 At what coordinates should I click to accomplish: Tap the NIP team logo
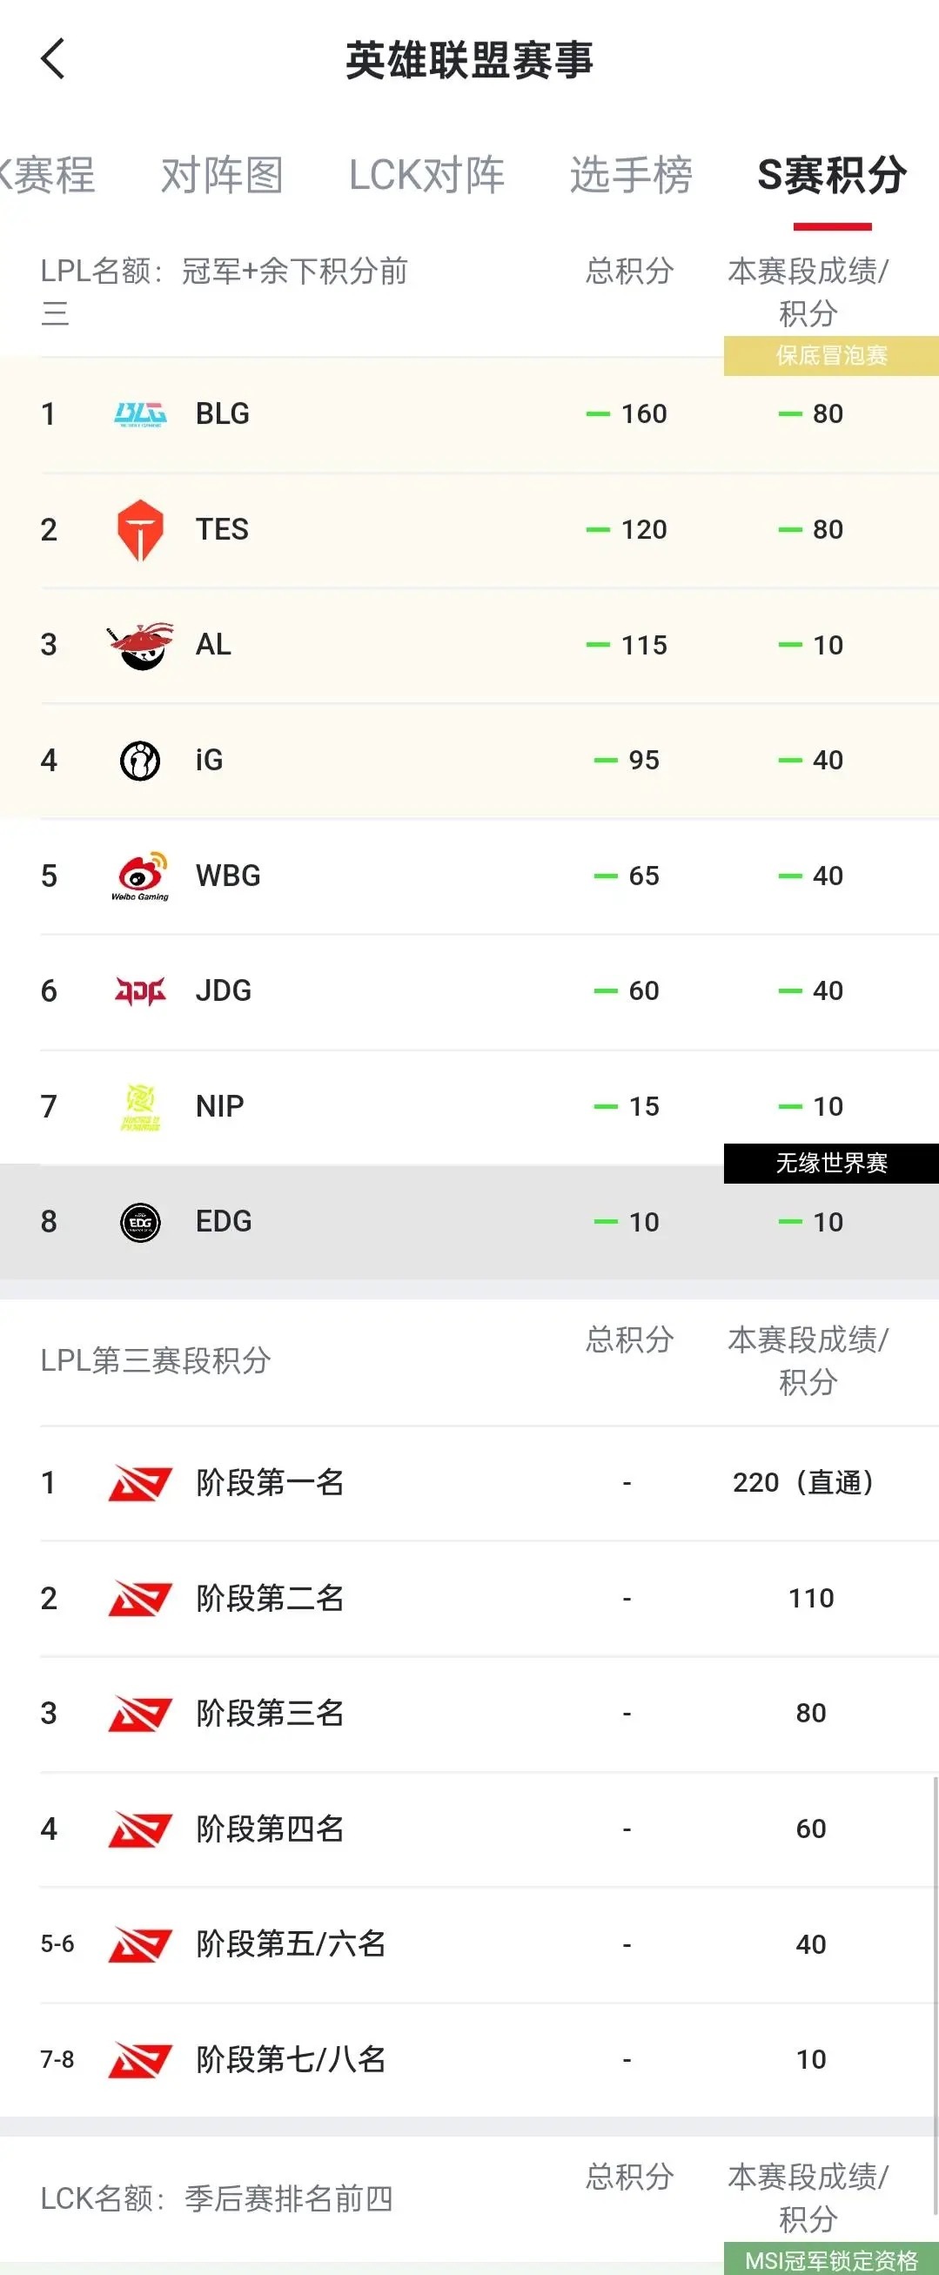139,1106
